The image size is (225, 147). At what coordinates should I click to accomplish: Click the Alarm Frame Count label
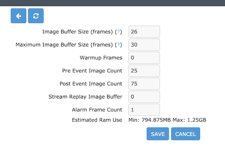tap(97, 110)
